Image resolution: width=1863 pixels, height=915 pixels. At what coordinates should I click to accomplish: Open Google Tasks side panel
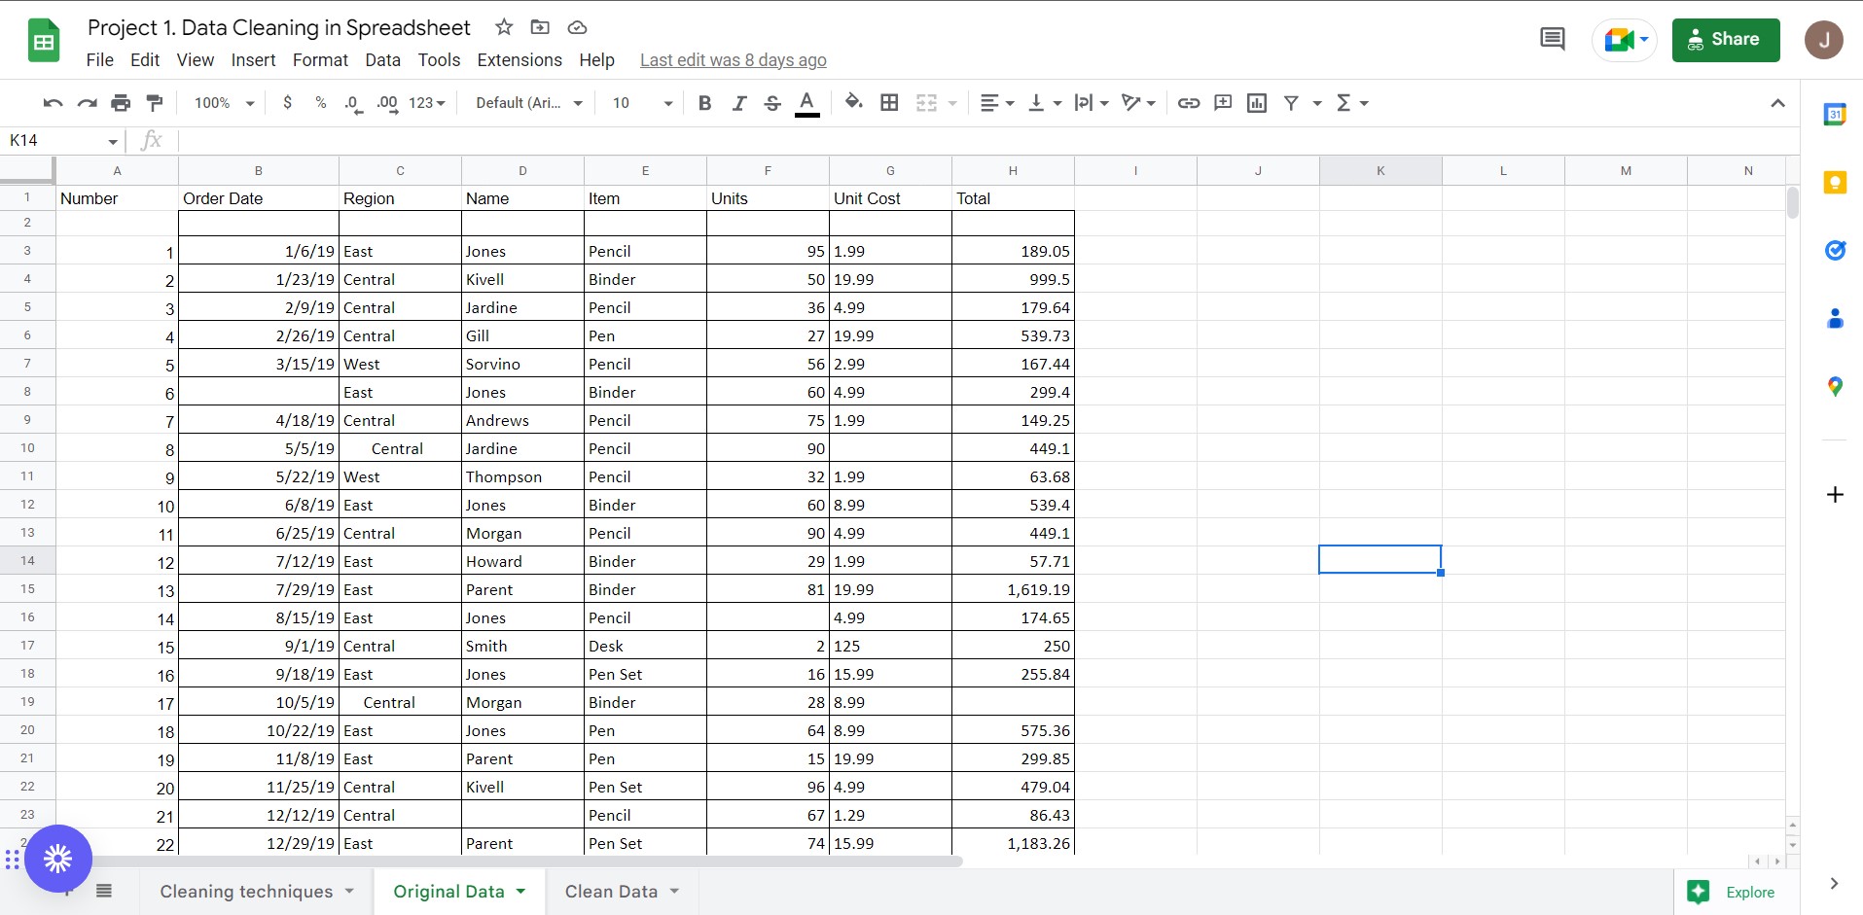pos(1835,251)
